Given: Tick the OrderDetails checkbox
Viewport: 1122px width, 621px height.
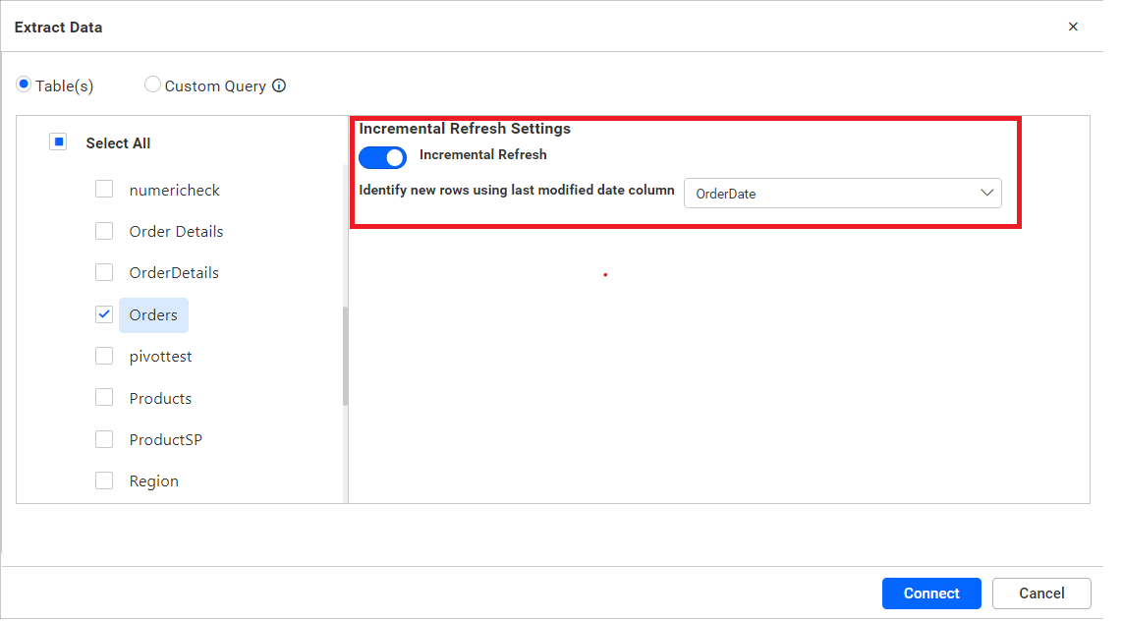Looking at the screenshot, I should 104,272.
